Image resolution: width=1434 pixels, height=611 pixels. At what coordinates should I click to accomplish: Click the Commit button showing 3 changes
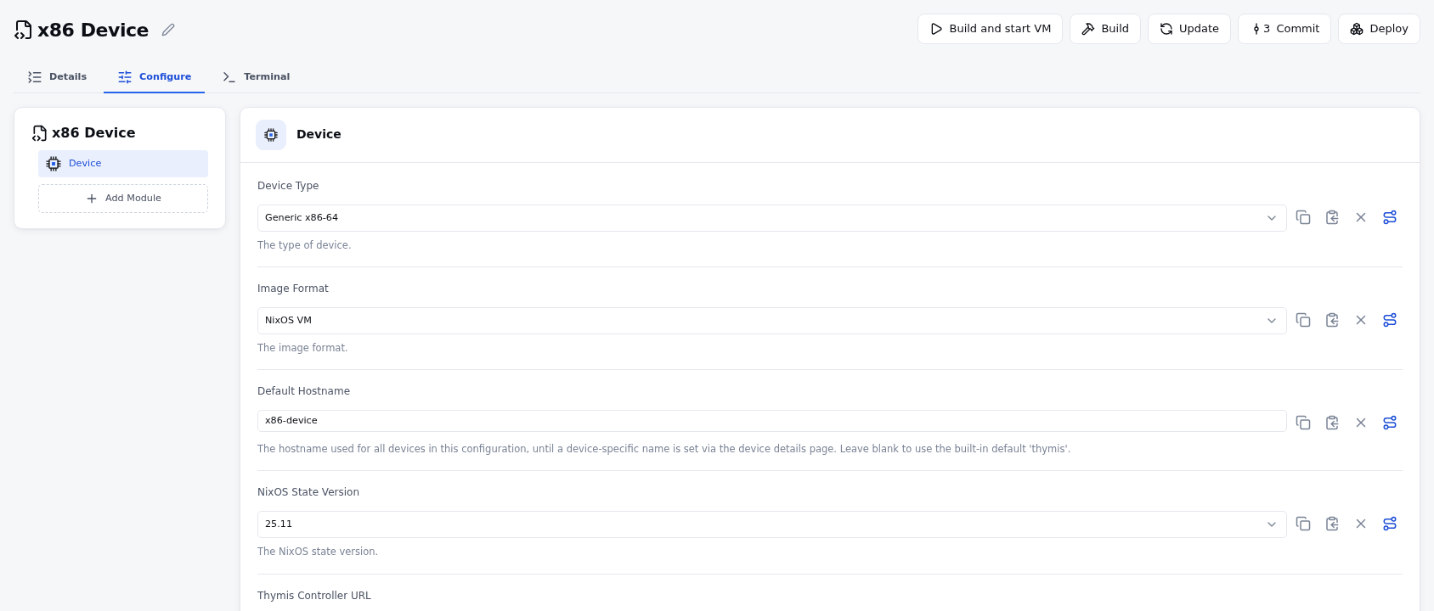1284,29
